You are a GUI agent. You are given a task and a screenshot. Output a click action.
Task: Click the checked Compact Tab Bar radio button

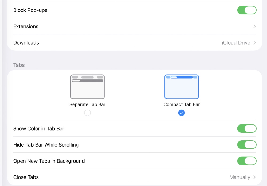pyautogui.click(x=182, y=113)
